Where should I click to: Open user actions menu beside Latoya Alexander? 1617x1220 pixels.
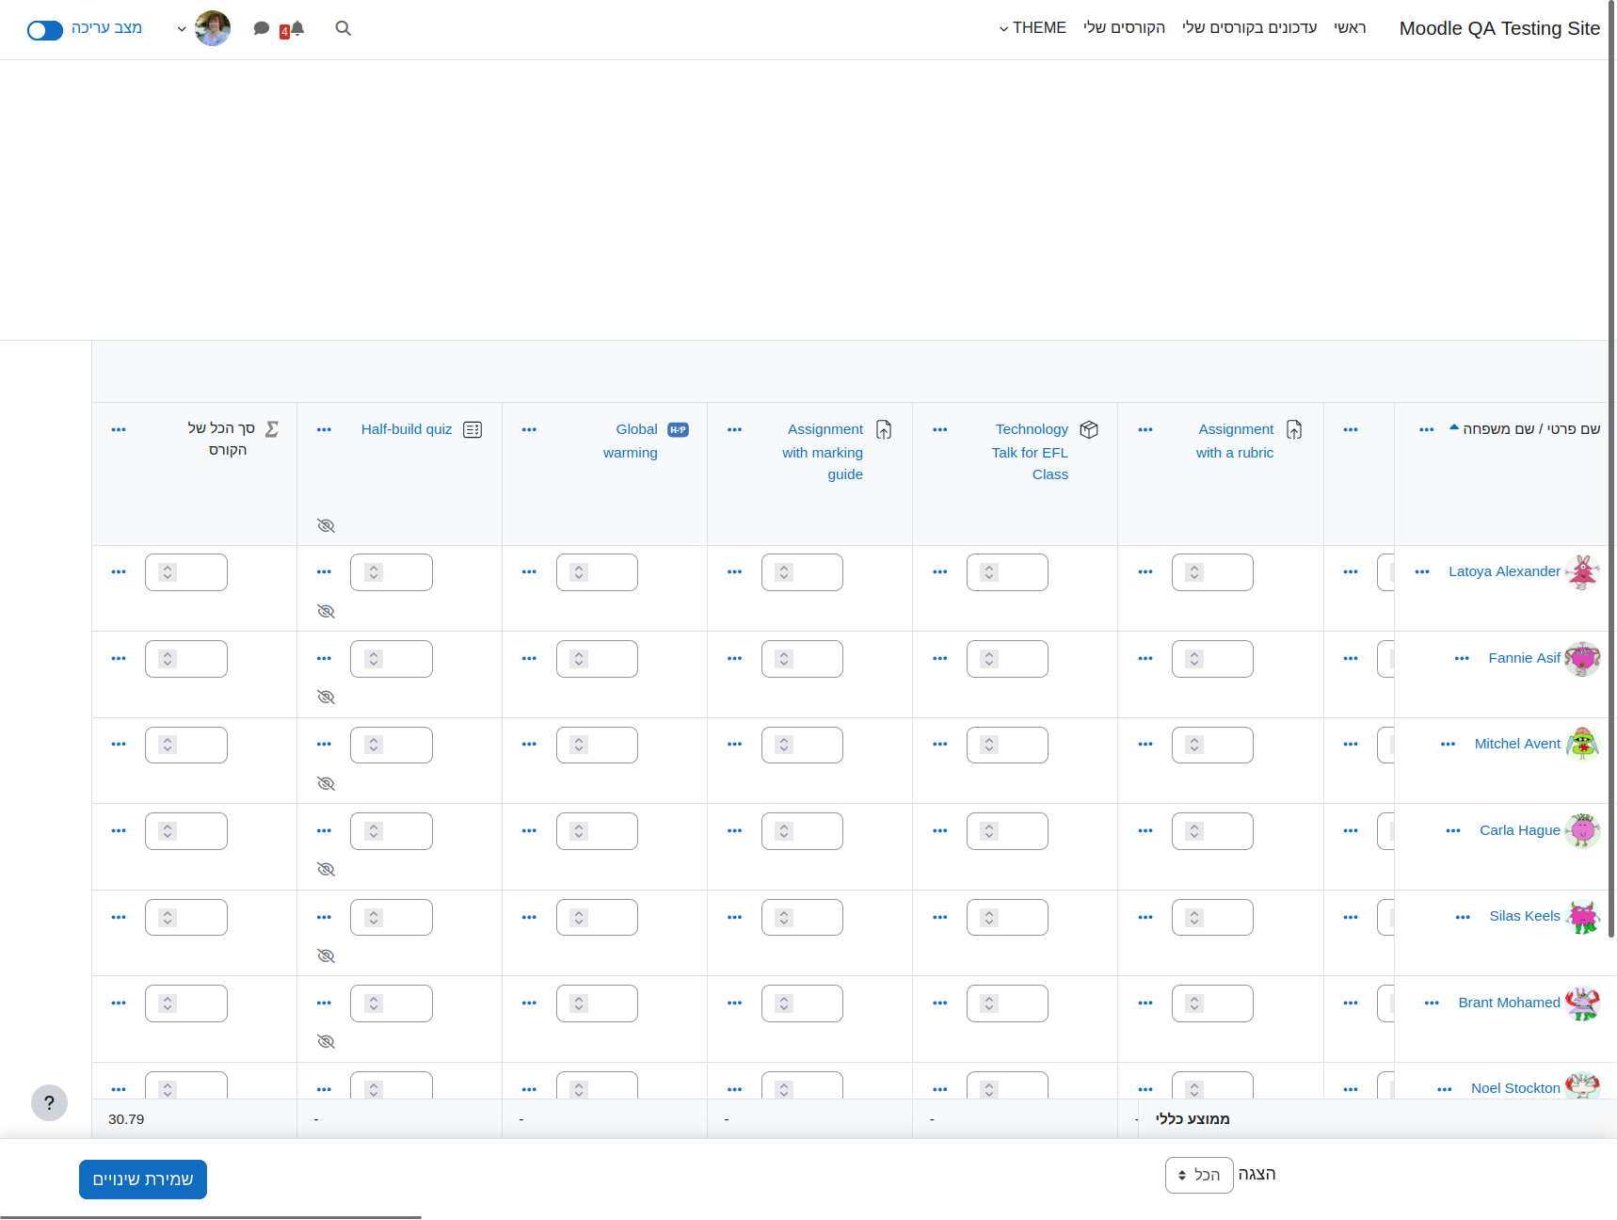tap(1422, 572)
